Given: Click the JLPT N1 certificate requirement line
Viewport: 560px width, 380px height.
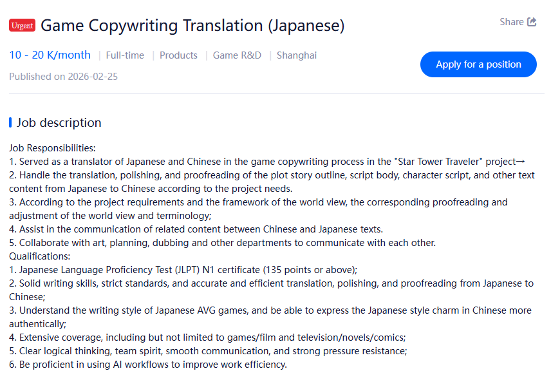Looking at the screenshot, I should coord(183,270).
